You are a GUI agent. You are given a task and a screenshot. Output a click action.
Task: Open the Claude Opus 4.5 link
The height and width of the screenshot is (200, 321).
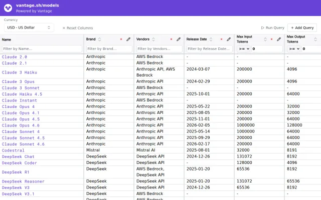point(21,119)
